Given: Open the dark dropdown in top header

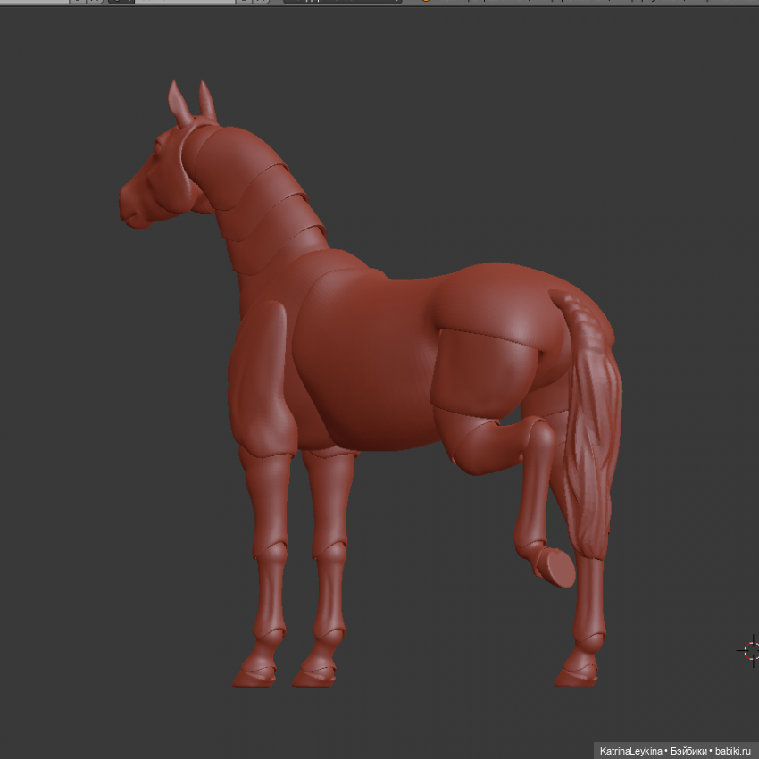Looking at the screenshot, I should [x=339, y=1].
